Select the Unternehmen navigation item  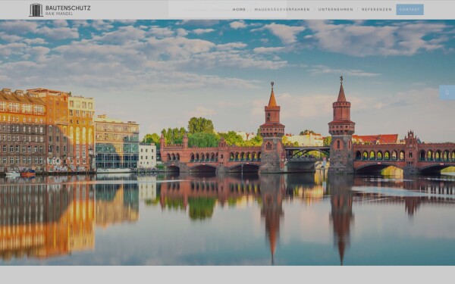pyautogui.click(x=335, y=10)
